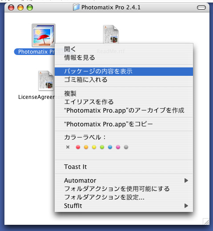Apply the green color label
213x231 pixels.
(102, 147)
